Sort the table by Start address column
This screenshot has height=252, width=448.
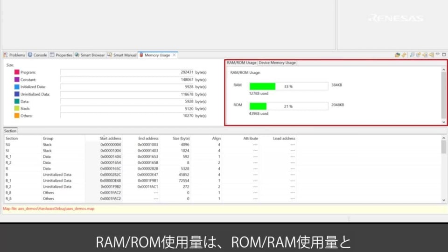110,139
